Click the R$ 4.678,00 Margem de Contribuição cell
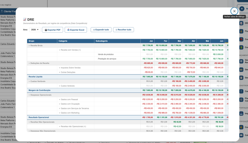 [190, 91]
